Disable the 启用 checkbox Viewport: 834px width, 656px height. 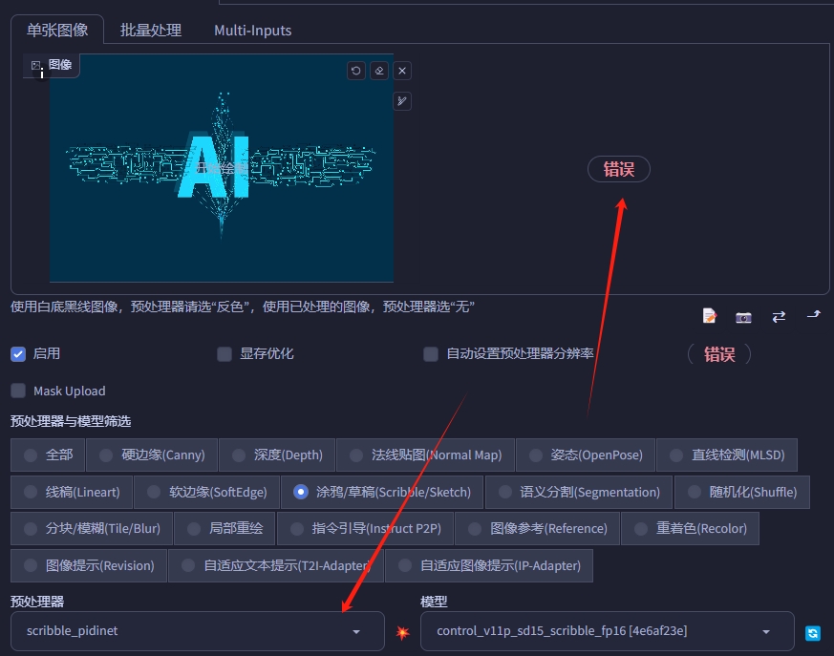click(x=17, y=353)
